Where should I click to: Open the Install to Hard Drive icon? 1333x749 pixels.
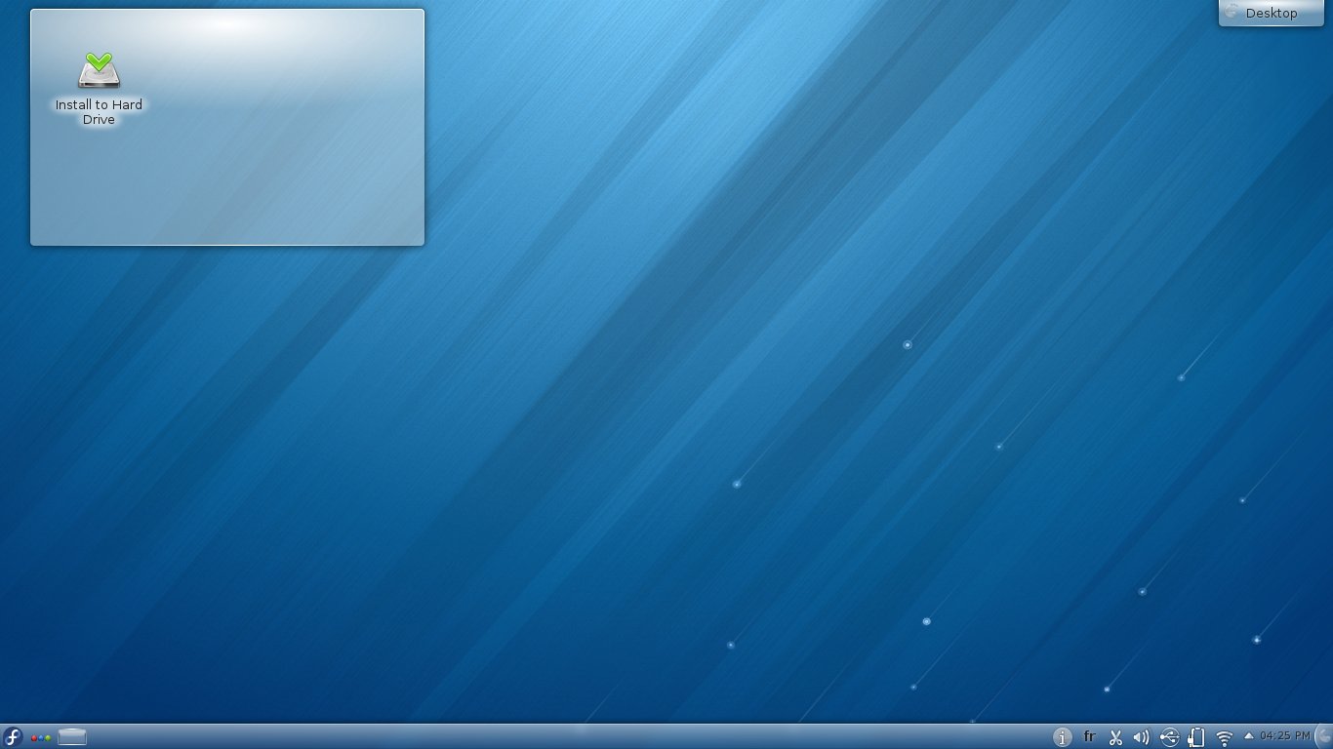click(x=99, y=70)
